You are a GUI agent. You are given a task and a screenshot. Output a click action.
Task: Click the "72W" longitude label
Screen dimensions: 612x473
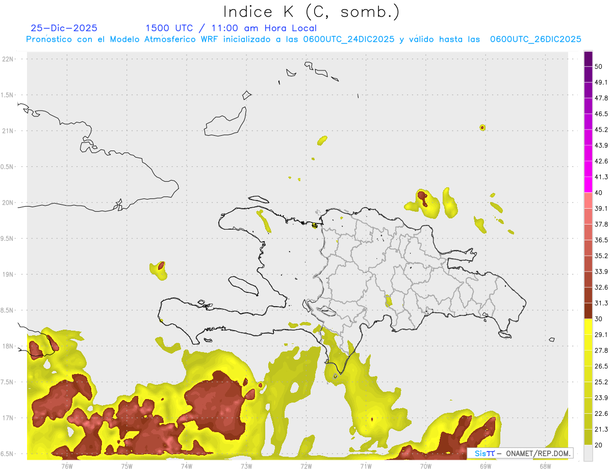[x=306, y=466]
